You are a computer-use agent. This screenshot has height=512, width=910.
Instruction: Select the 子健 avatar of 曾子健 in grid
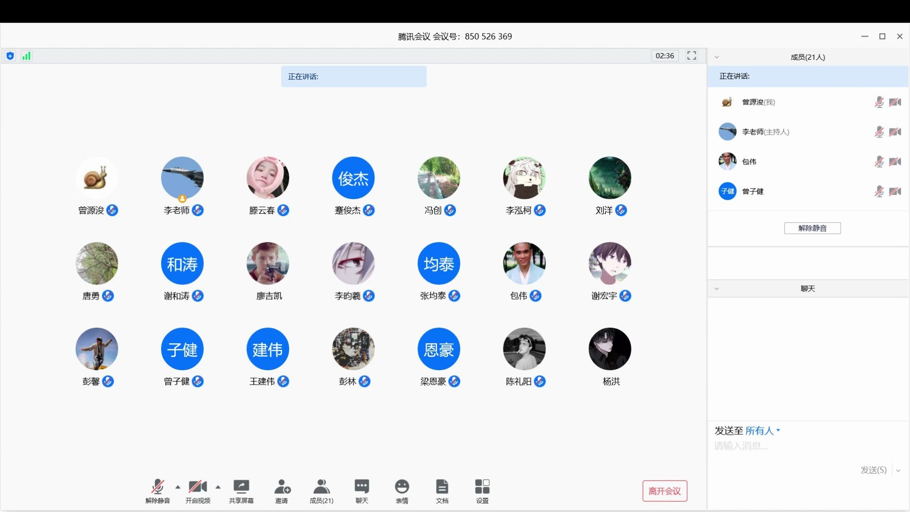[x=182, y=349]
